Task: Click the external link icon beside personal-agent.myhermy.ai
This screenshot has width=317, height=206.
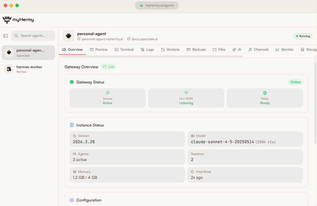Action: tap(79, 39)
